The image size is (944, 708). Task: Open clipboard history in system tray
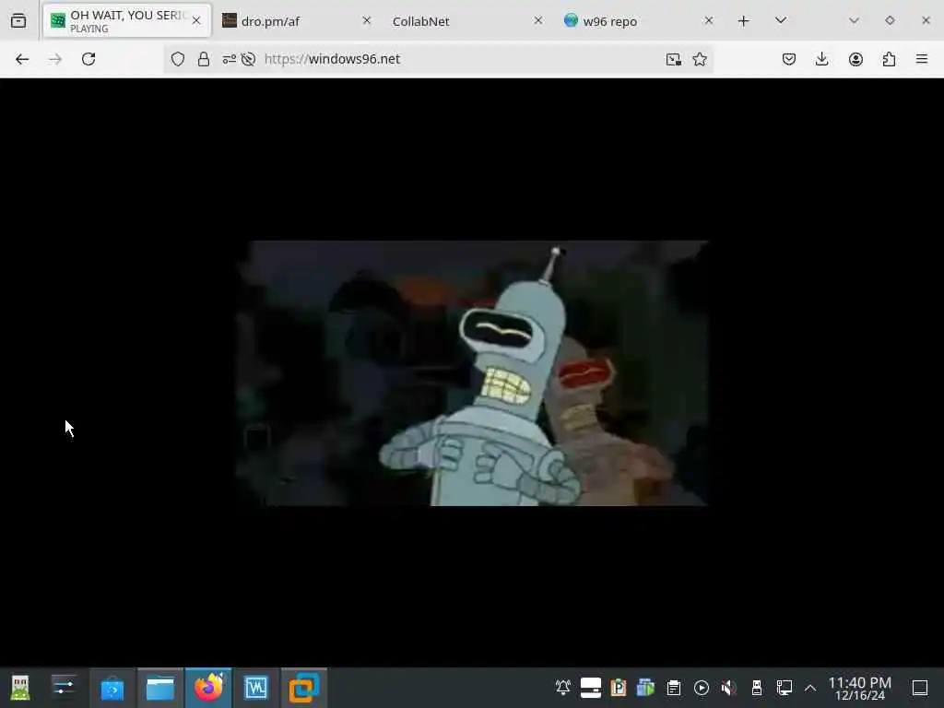(674, 688)
